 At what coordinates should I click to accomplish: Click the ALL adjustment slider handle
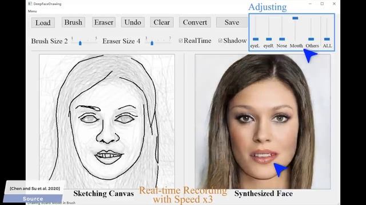pyautogui.click(x=327, y=39)
